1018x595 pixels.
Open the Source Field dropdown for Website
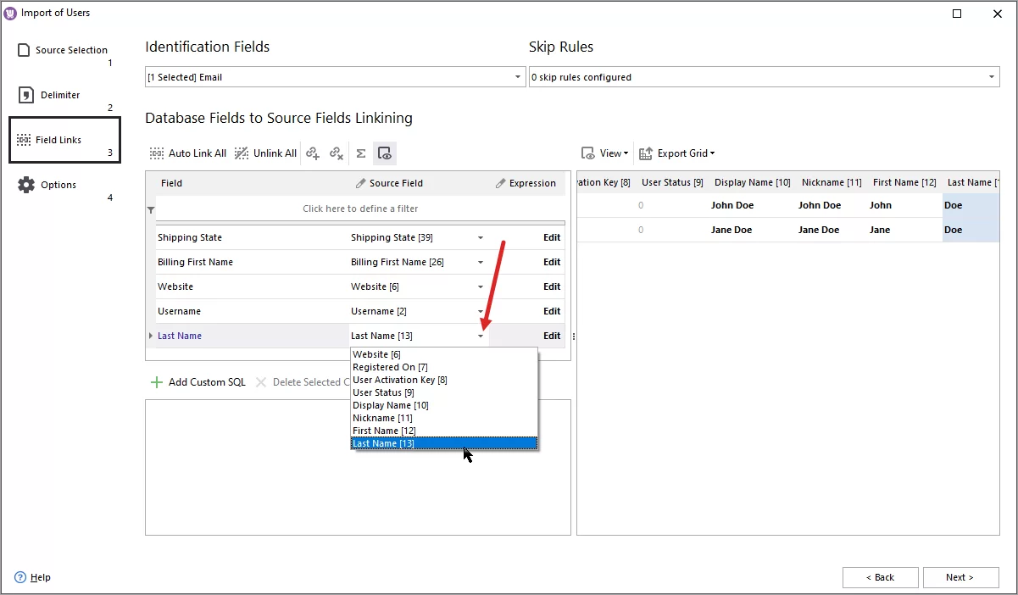pyautogui.click(x=481, y=286)
